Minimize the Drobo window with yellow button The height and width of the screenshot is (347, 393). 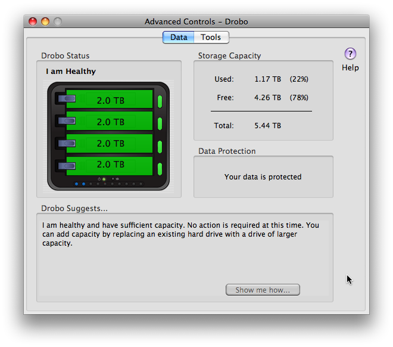(45, 21)
